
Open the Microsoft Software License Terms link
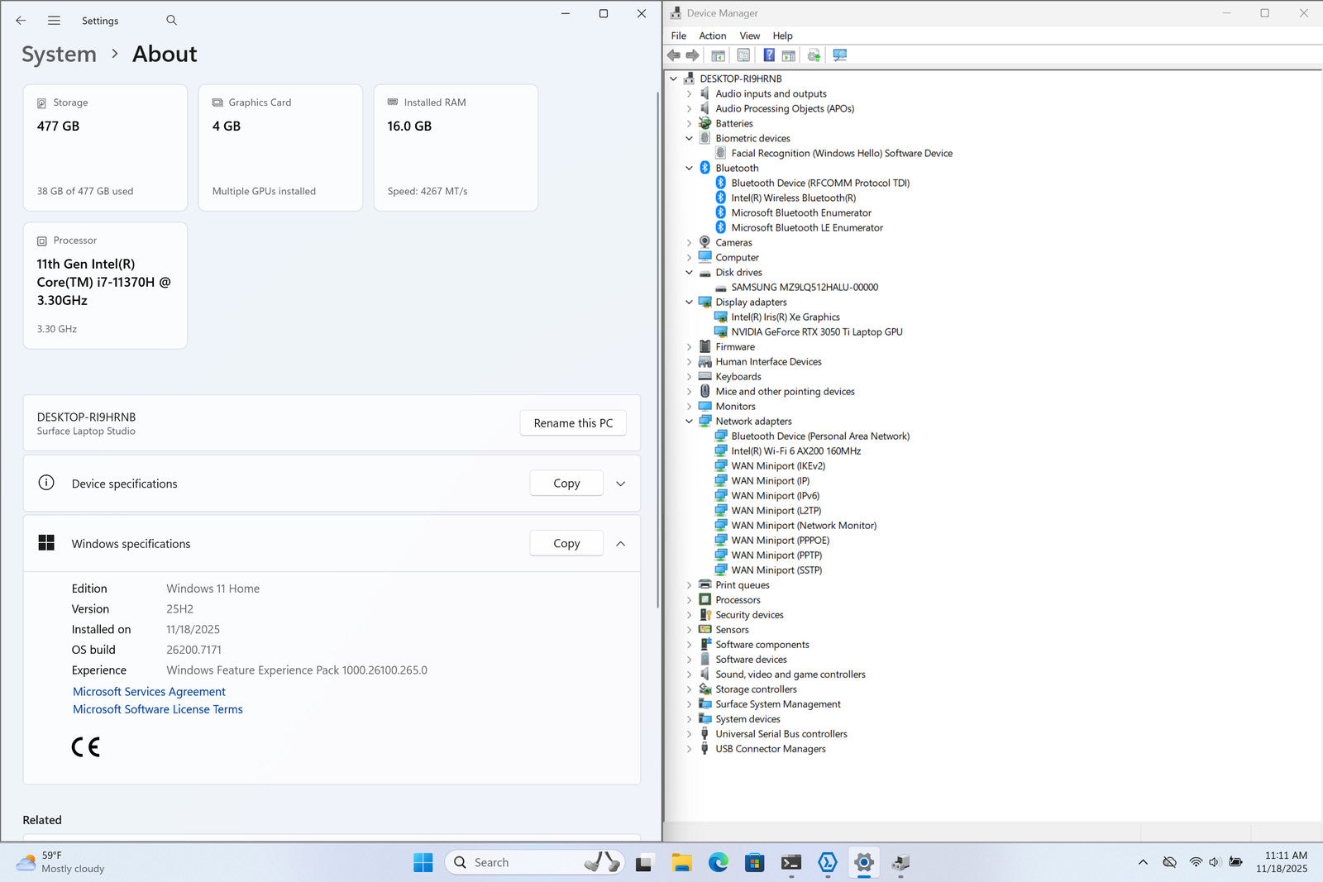pos(158,709)
